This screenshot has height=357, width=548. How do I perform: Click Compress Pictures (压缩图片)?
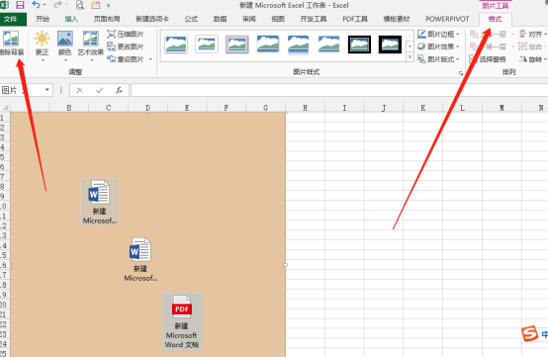pos(126,35)
